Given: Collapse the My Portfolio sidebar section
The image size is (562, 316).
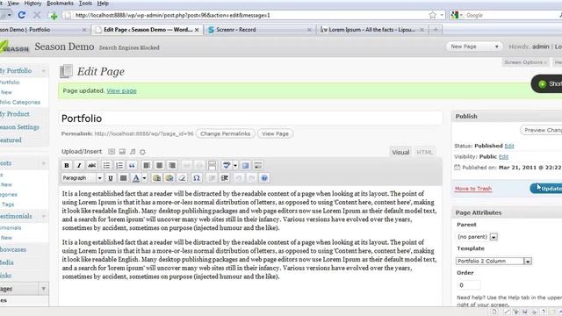Looking at the screenshot, I should tap(44, 71).
